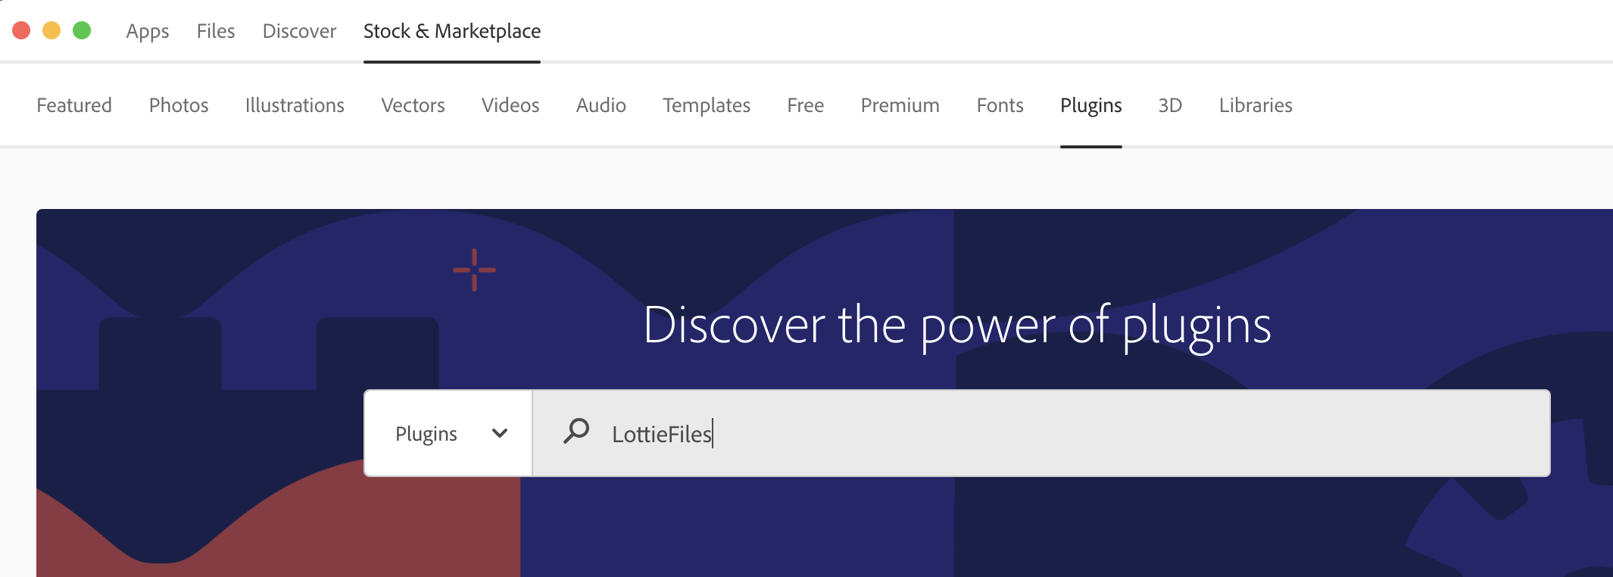Click the 'Discover the power of plugins' heading
Image resolution: width=1613 pixels, height=577 pixels.
tap(957, 326)
